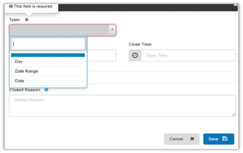Choose Date Range from the Type list
Screen dimensions: 243x153
tap(26, 71)
